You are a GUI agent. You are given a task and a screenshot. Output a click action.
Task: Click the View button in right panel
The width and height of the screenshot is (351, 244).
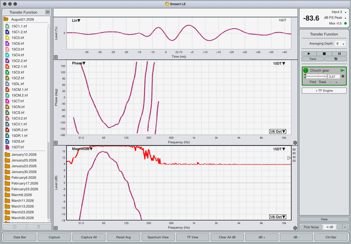point(324,219)
